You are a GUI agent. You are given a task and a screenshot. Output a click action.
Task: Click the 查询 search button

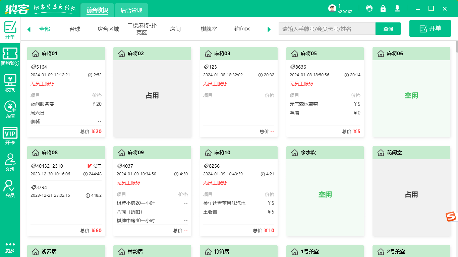(x=388, y=29)
